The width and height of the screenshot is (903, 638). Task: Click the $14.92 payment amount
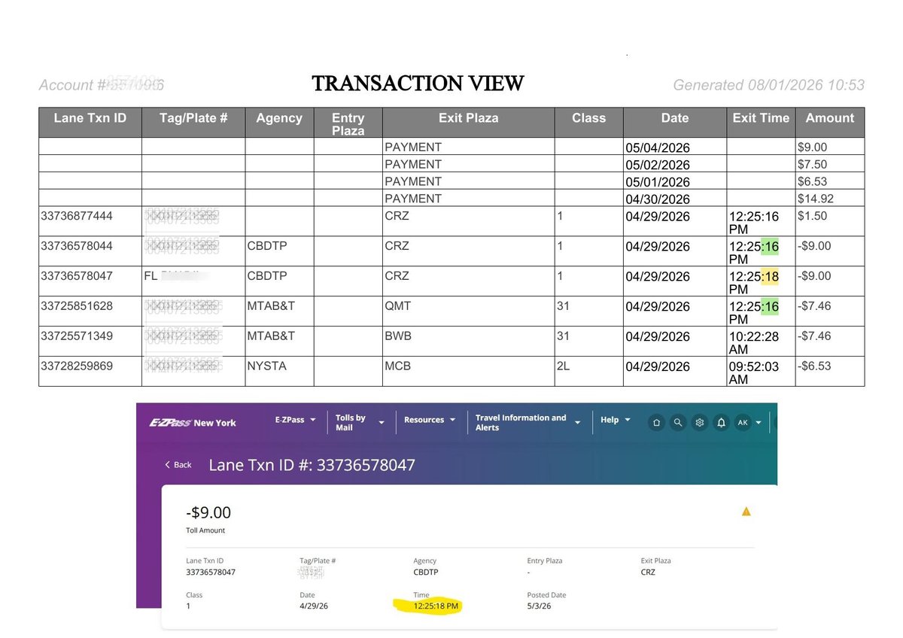(815, 199)
